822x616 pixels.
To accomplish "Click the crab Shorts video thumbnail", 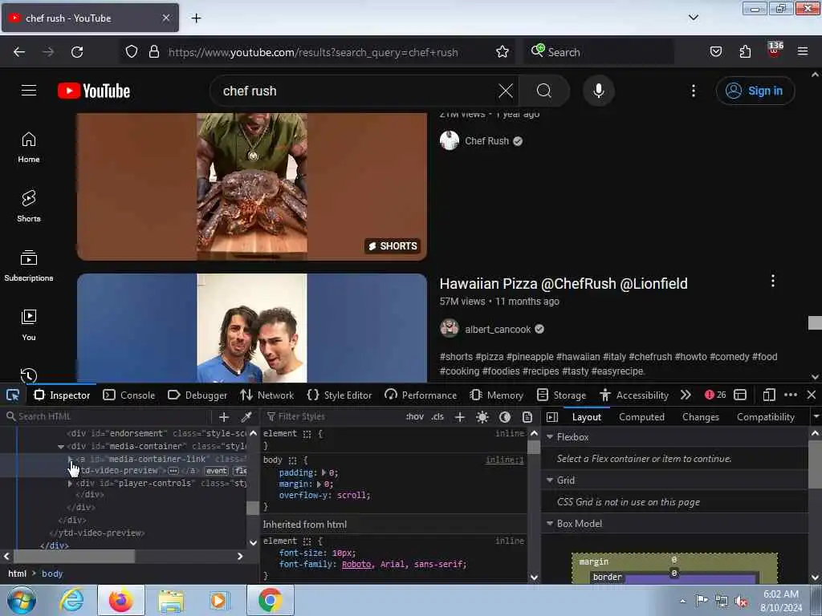I will (252, 186).
